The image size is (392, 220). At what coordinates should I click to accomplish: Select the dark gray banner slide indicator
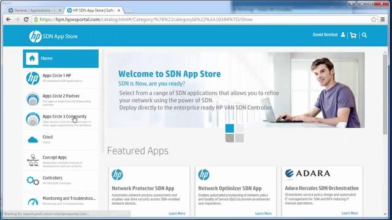pos(230,138)
